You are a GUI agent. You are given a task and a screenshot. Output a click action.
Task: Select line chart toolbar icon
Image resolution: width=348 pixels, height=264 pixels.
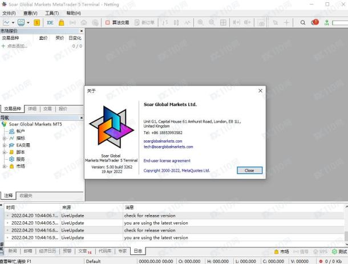point(188,23)
